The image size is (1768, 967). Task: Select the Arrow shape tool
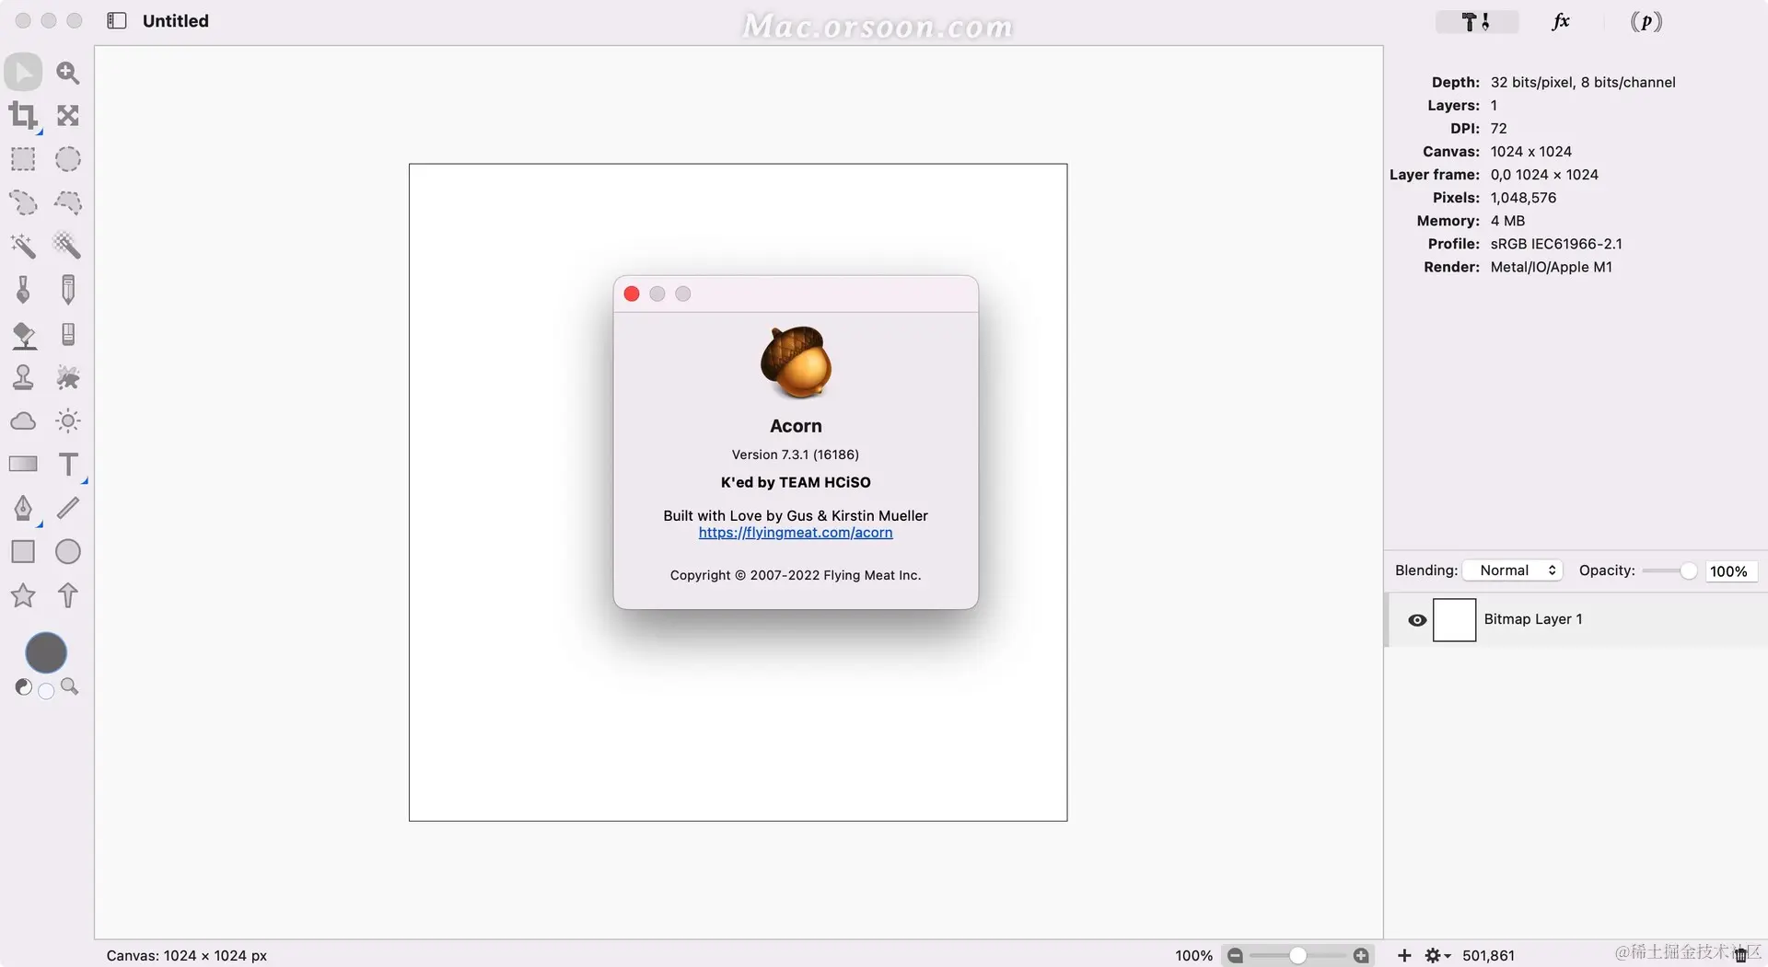68,595
